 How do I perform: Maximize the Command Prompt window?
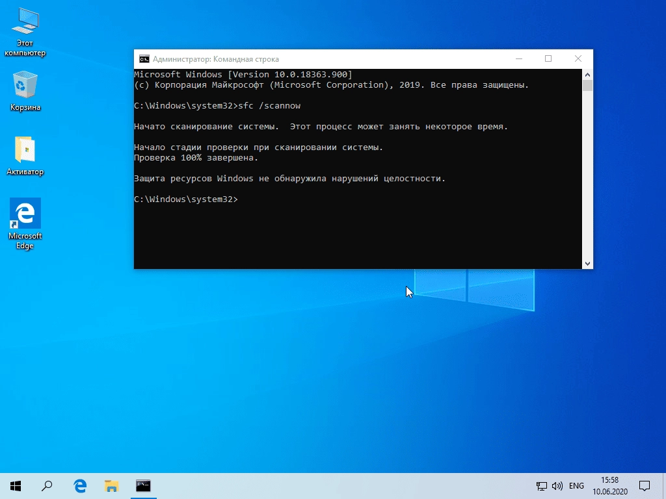pos(548,58)
